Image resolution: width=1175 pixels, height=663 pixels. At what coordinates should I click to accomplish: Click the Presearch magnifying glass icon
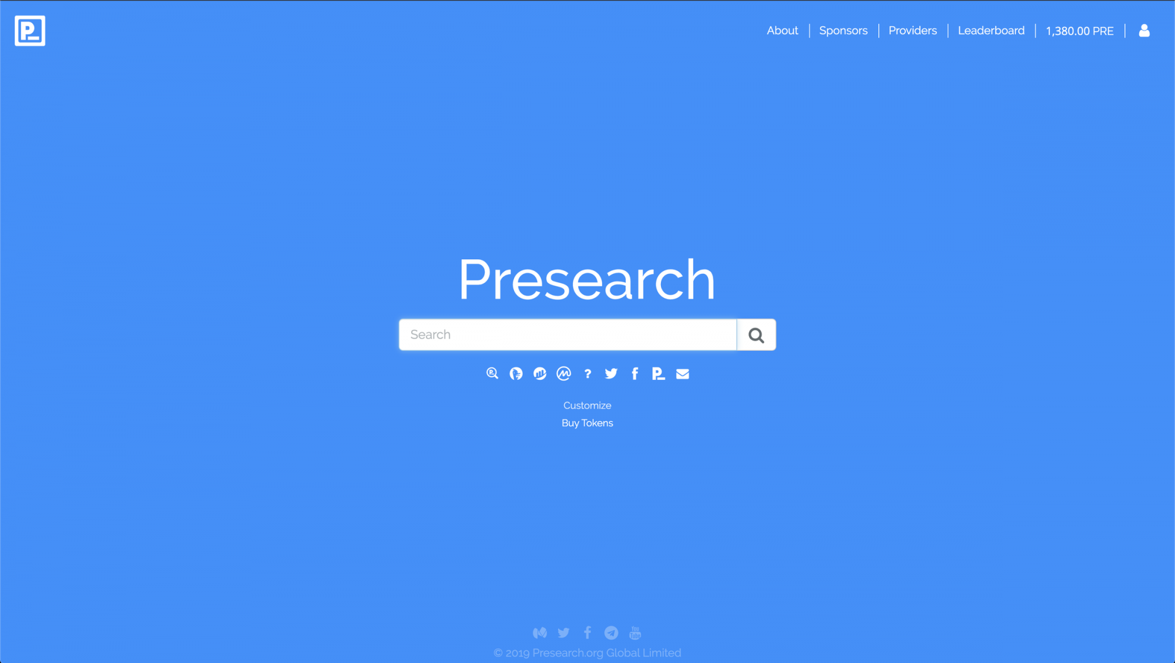[492, 373]
